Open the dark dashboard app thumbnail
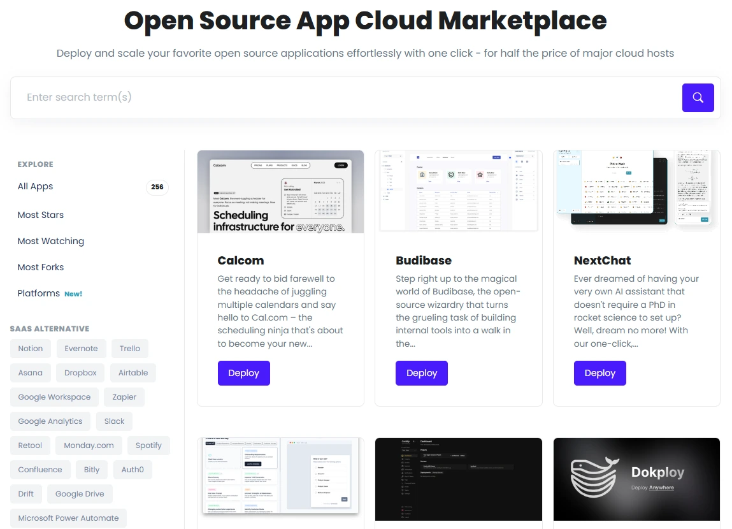The image size is (732, 529). click(459, 479)
